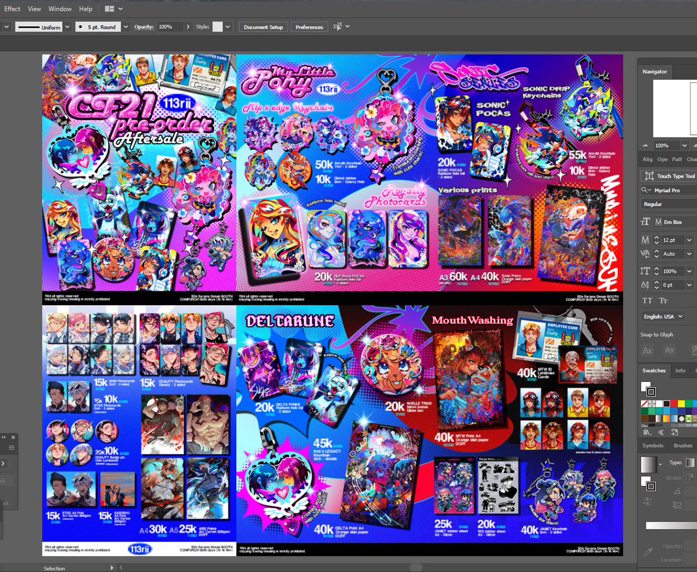This screenshot has width=697, height=572.
Task: Click the control bar opacity 100% field
Action: (x=169, y=27)
